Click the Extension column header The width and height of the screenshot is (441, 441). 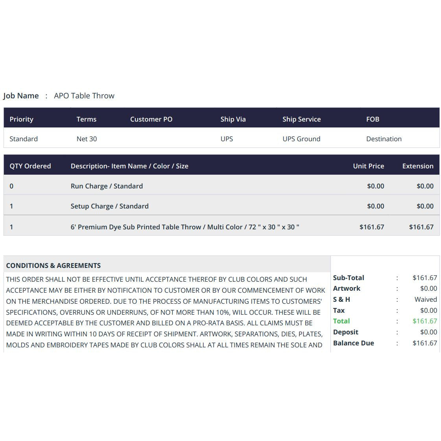coord(418,166)
